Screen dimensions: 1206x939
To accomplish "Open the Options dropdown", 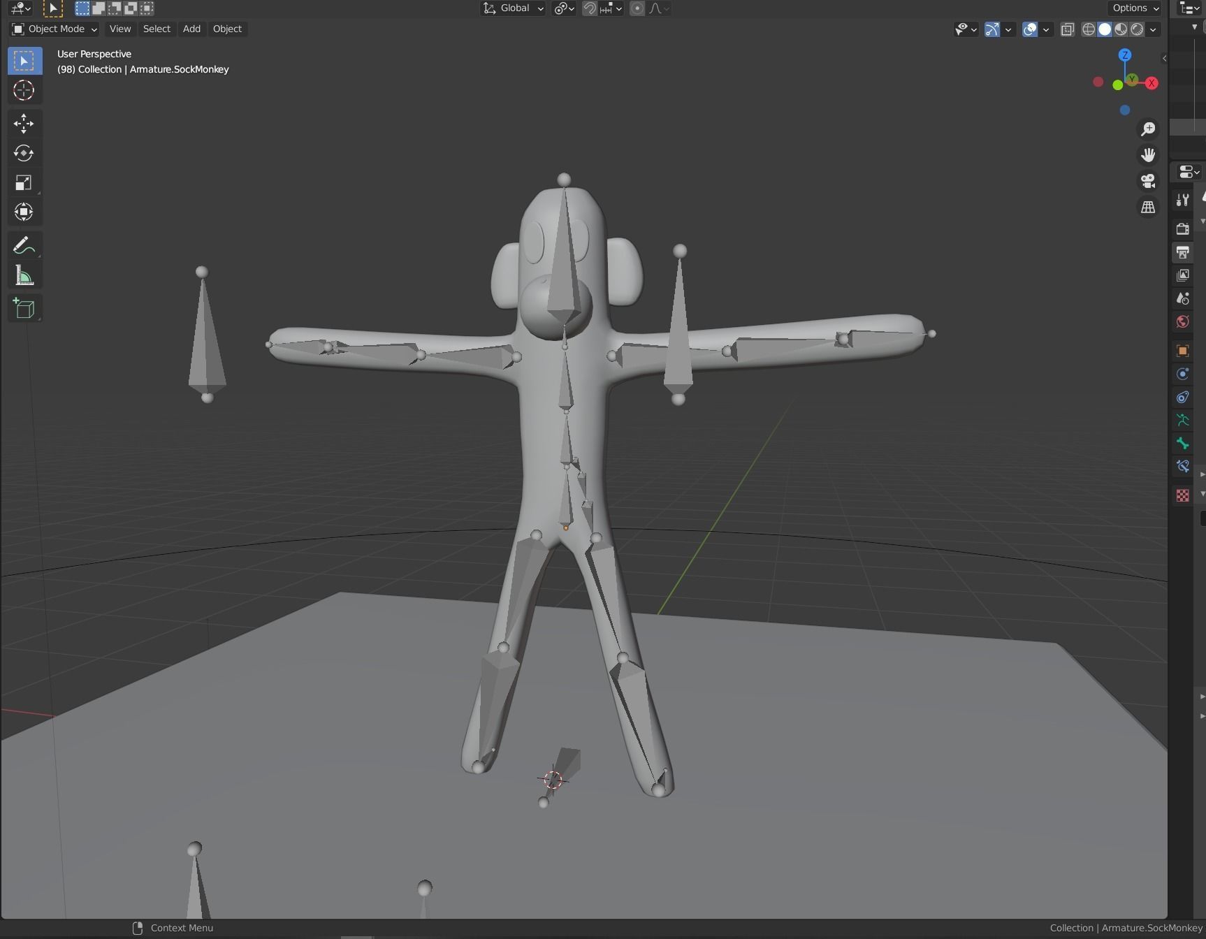I will coord(1135,8).
